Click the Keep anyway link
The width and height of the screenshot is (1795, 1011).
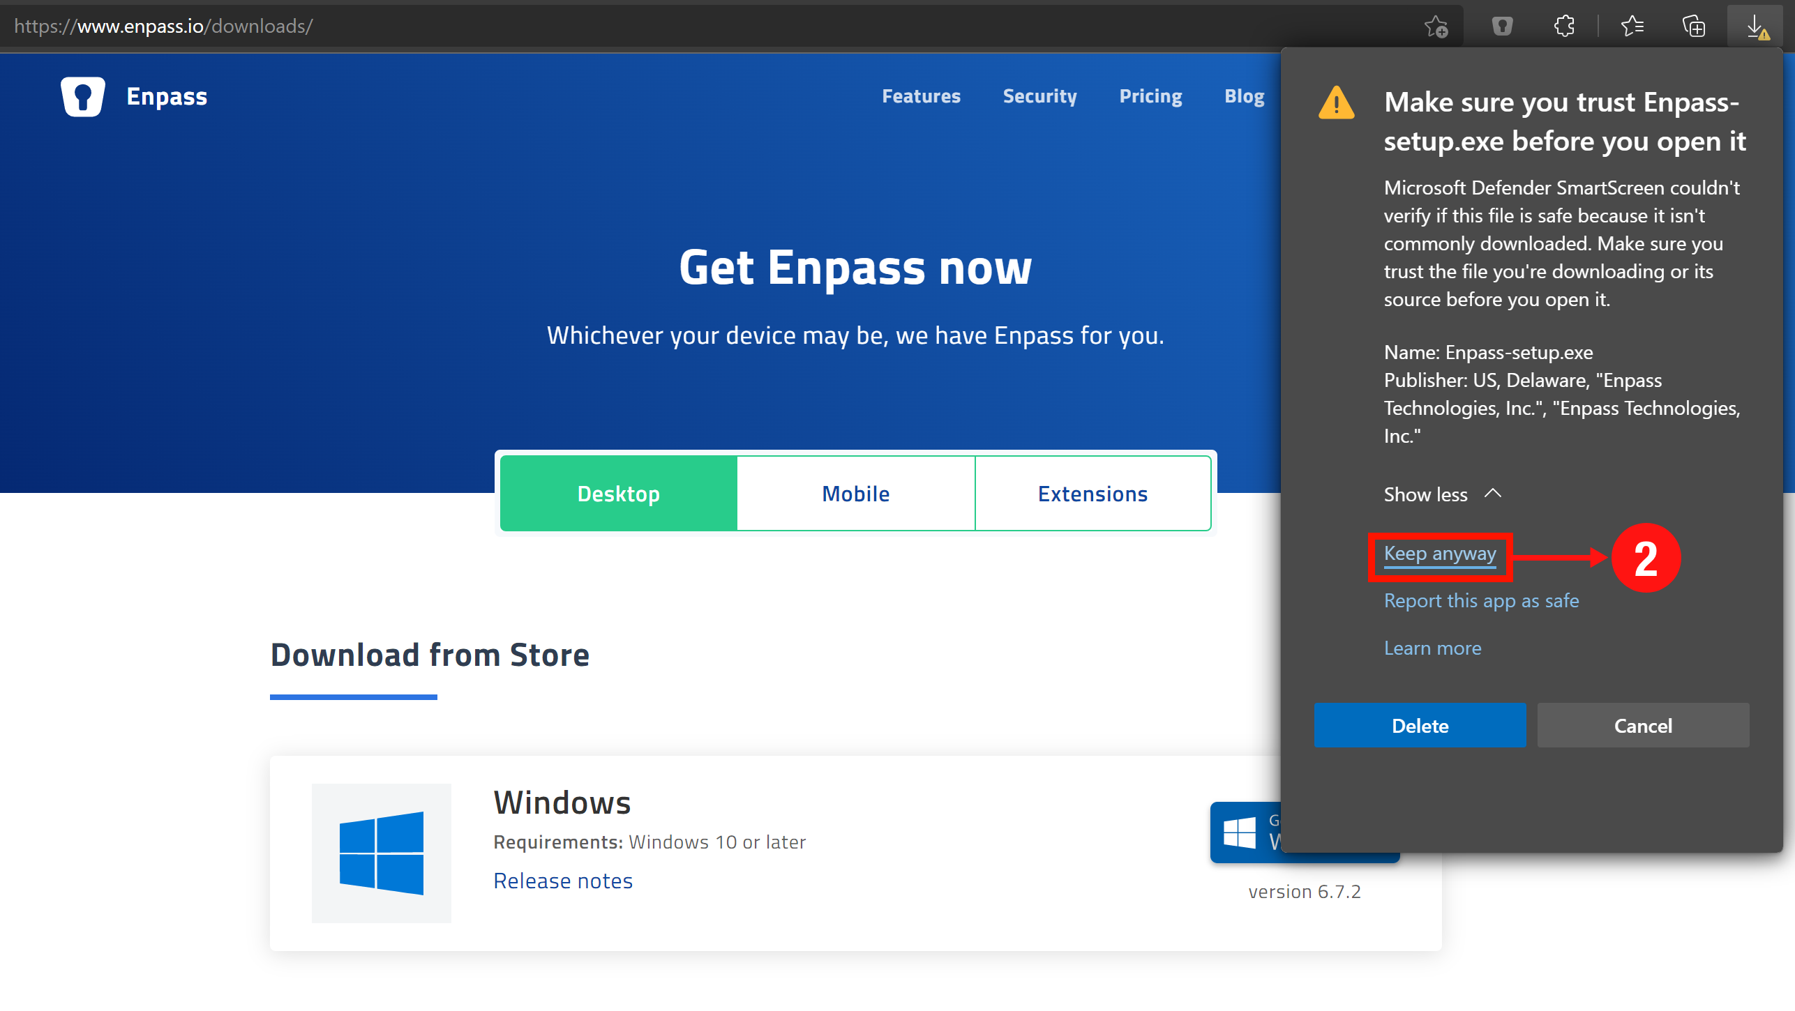click(1440, 554)
